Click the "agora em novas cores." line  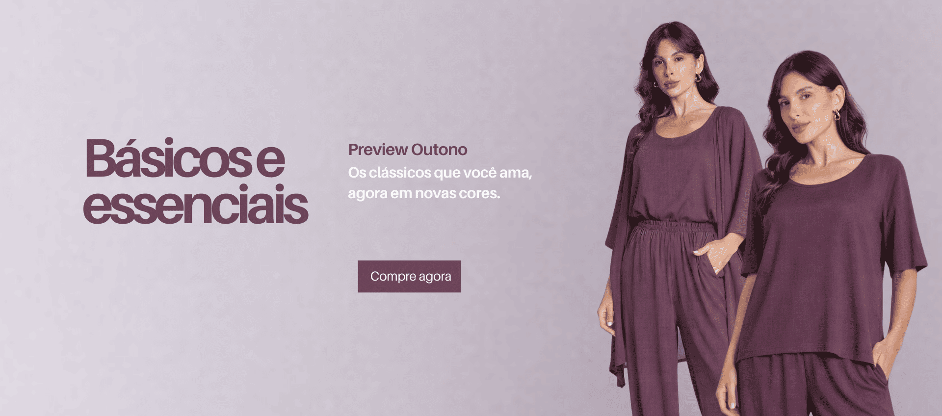coord(424,193)
